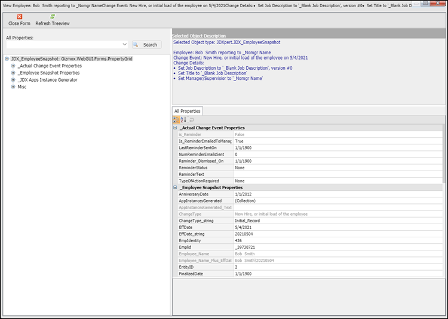Viewport: 448px width, 319px height.
Task: Click the ReminderStatus property row
Action: (203, 168)
